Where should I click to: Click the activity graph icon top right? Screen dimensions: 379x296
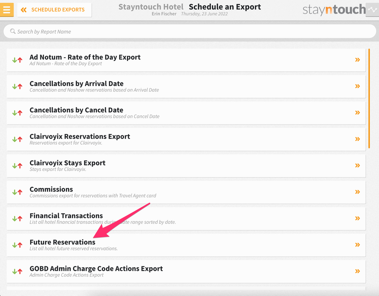pos(372,9)
